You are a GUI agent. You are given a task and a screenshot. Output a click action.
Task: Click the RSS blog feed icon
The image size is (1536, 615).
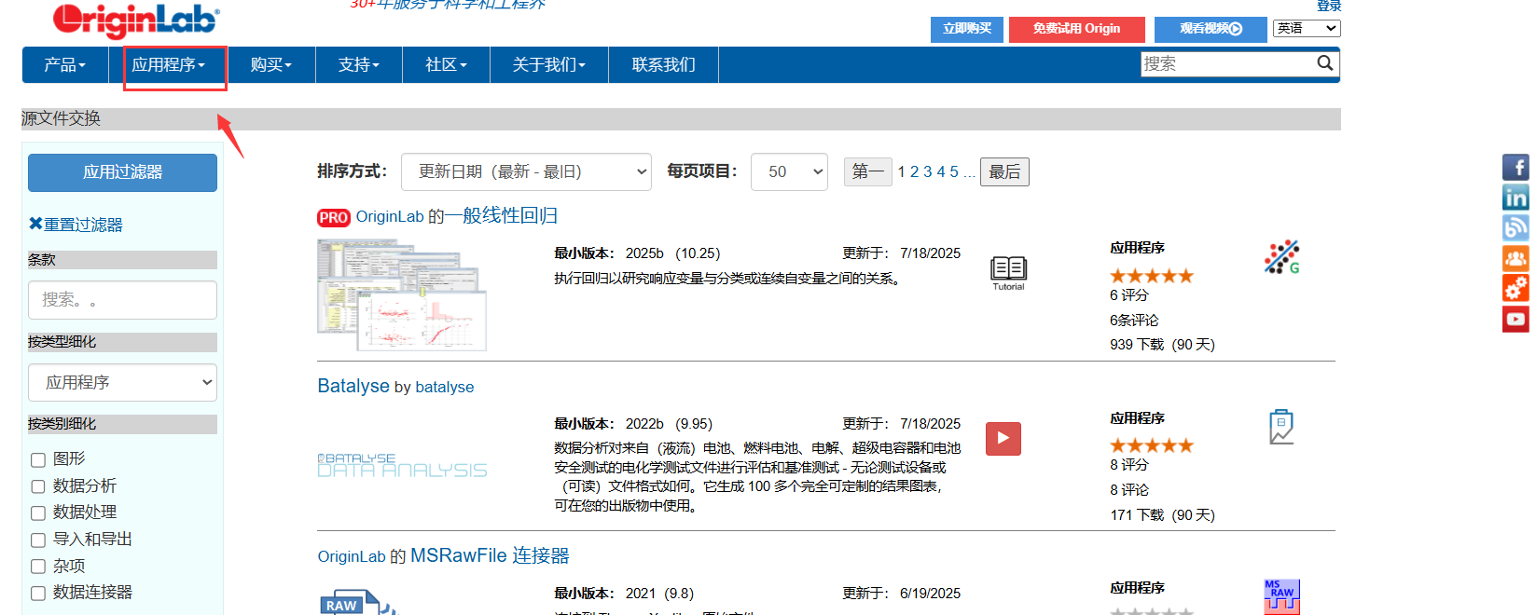click(1515, 227)
